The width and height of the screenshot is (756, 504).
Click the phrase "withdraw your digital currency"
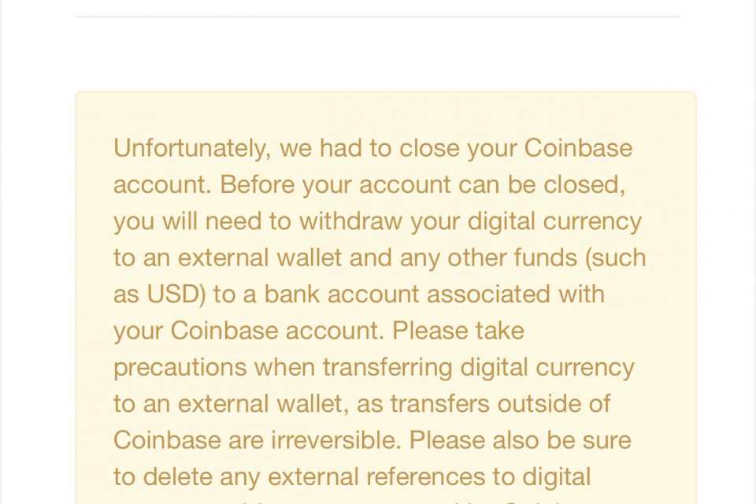[471, 221]
